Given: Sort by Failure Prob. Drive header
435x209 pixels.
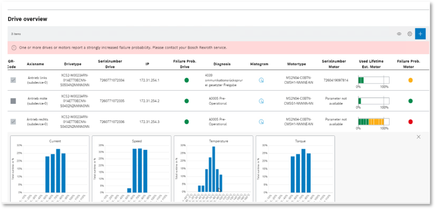Looking at the screenshot, I should 184,64.
